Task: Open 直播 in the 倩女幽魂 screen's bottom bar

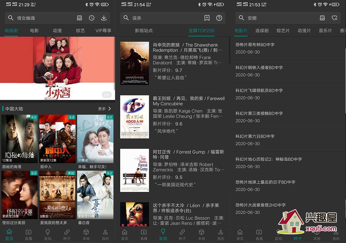Action: pos(29,235)
